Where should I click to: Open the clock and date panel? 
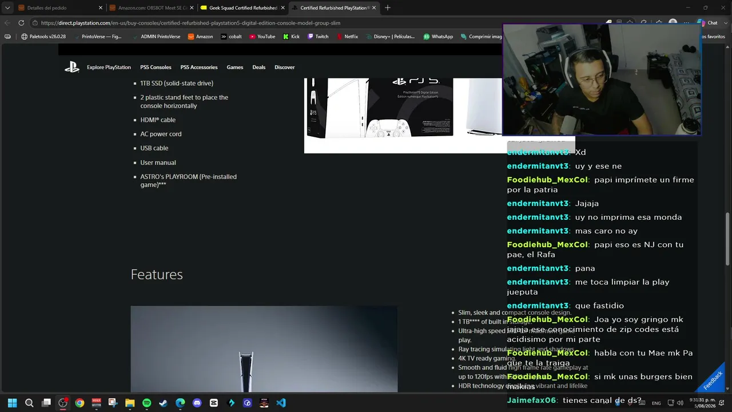pyautogui.click(x=702, y=403)
